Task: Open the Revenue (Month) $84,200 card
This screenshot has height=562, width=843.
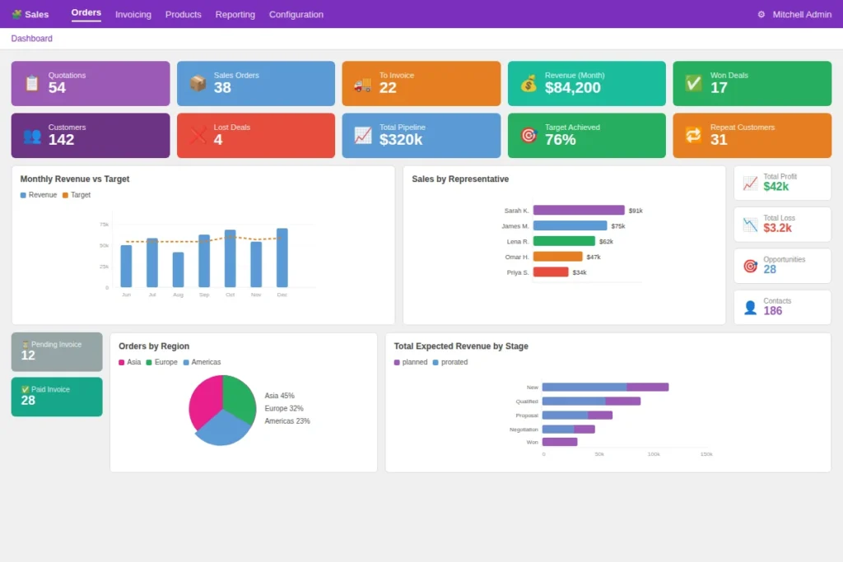Action: (586, 83)
